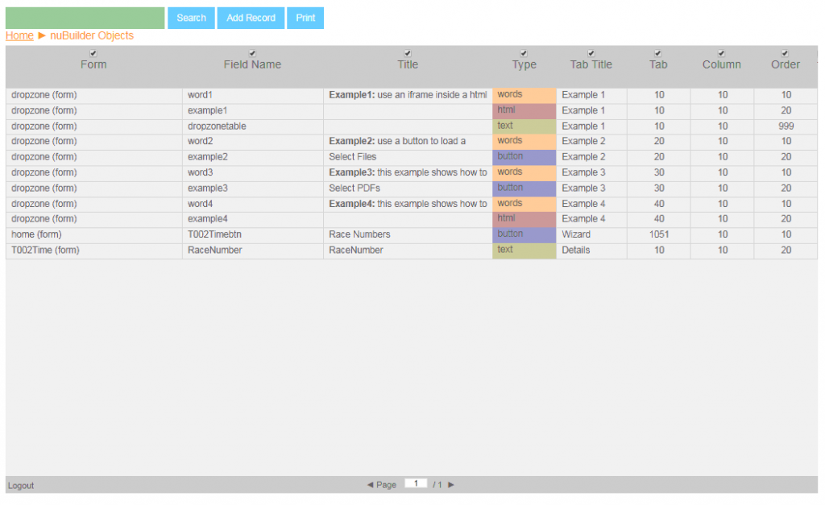825x505 pixels.
Task: Click blue 'button' type cell for example2
Action: (x=524, y=157)
